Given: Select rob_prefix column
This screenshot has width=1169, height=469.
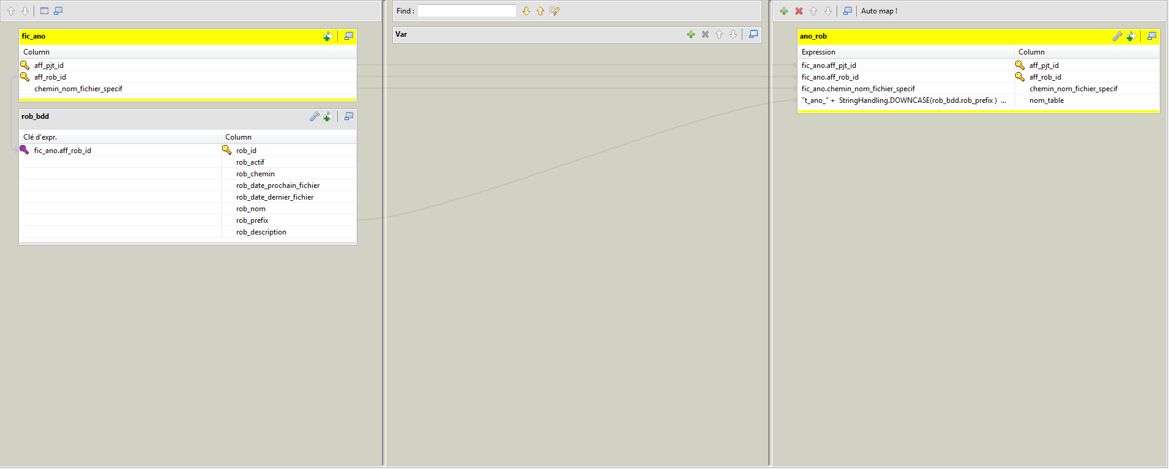Looking at the screenshot, I should (289, 220).
